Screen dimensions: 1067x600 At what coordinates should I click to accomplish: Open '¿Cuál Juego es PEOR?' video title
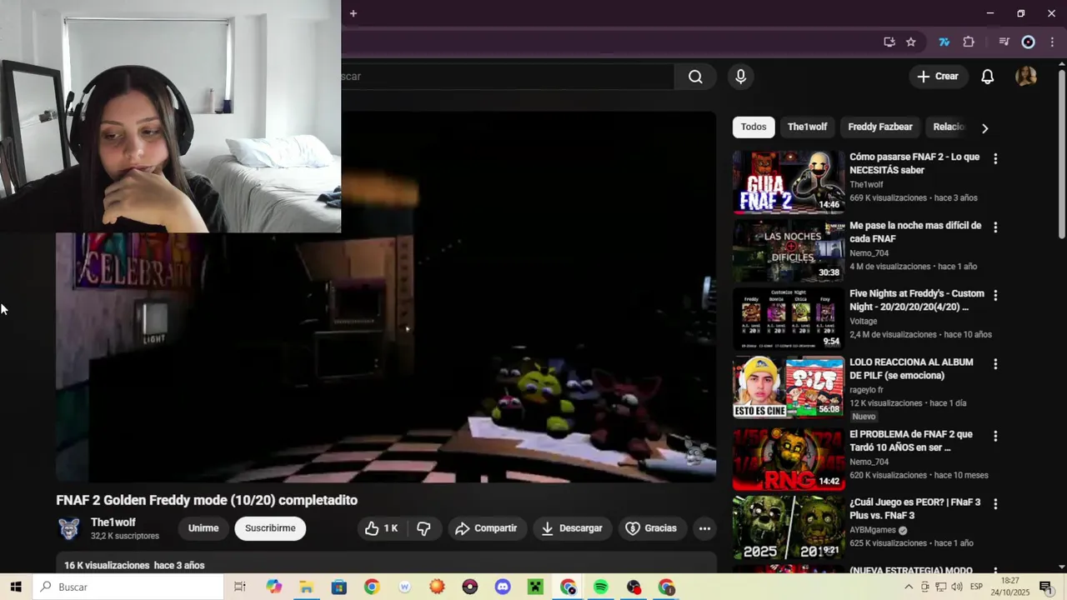pos(915,509)
